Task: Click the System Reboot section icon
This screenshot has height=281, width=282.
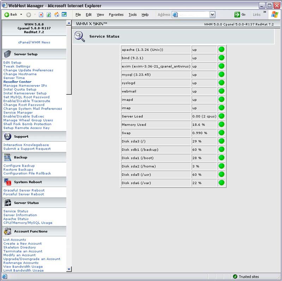Action: point(7,182)
